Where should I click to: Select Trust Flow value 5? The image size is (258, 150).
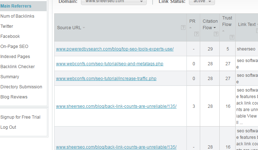point(228,49)
